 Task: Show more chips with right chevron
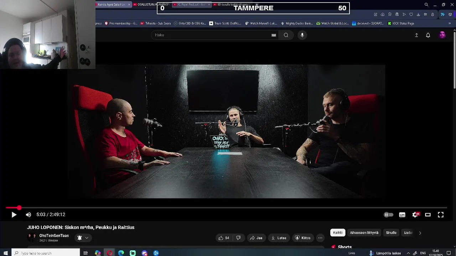420,233
